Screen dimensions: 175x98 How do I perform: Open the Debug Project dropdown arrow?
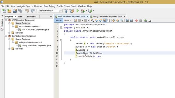pos(86,11)
